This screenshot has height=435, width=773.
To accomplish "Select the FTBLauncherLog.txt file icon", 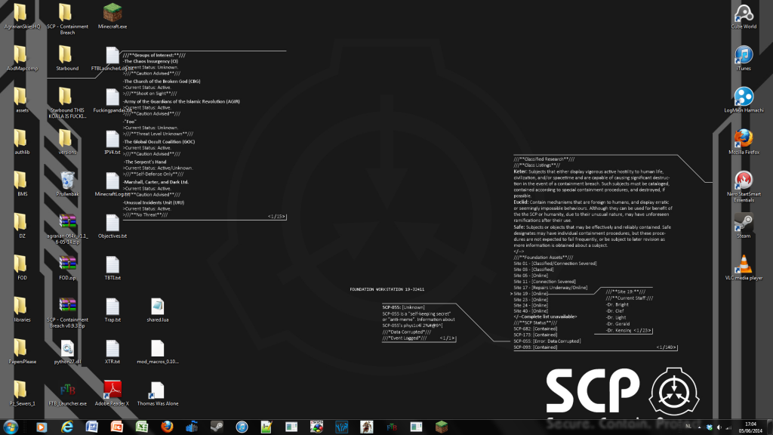I will [x=112, y=55].
